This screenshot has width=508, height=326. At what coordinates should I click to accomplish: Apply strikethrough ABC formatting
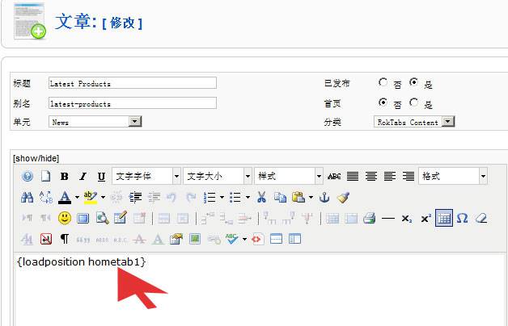(x=334, y=177)
